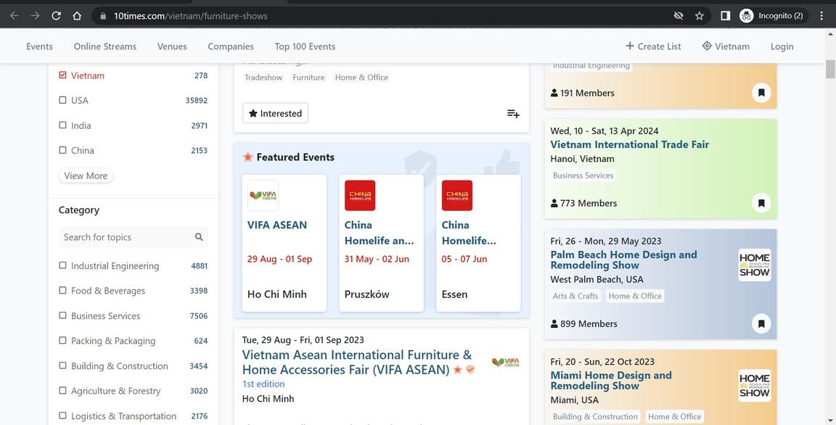
Task: Open Vietnam International Trade Fair link
Action: (x=630, y=144)
